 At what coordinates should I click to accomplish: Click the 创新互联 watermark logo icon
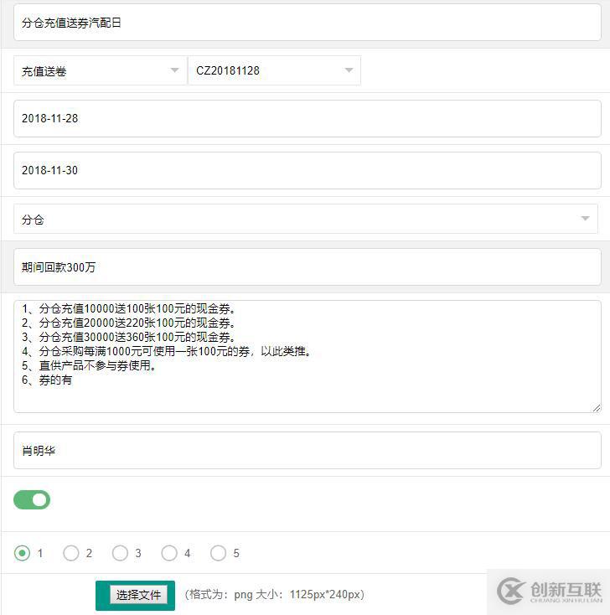pos(510,591)
